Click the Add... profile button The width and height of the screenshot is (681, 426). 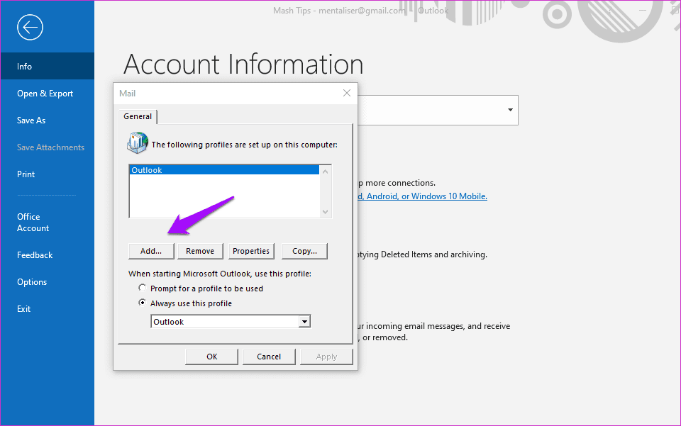(151, 251)
